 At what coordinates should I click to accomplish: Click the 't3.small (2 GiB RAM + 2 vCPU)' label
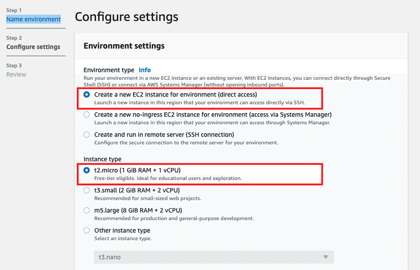pos(137,190)
